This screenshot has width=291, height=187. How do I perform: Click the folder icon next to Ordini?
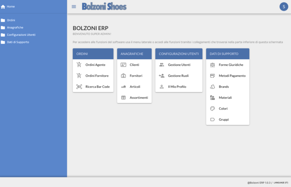(x=3, y=20)
